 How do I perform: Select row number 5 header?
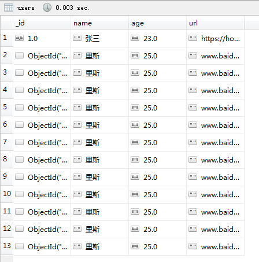coord(6,108)
